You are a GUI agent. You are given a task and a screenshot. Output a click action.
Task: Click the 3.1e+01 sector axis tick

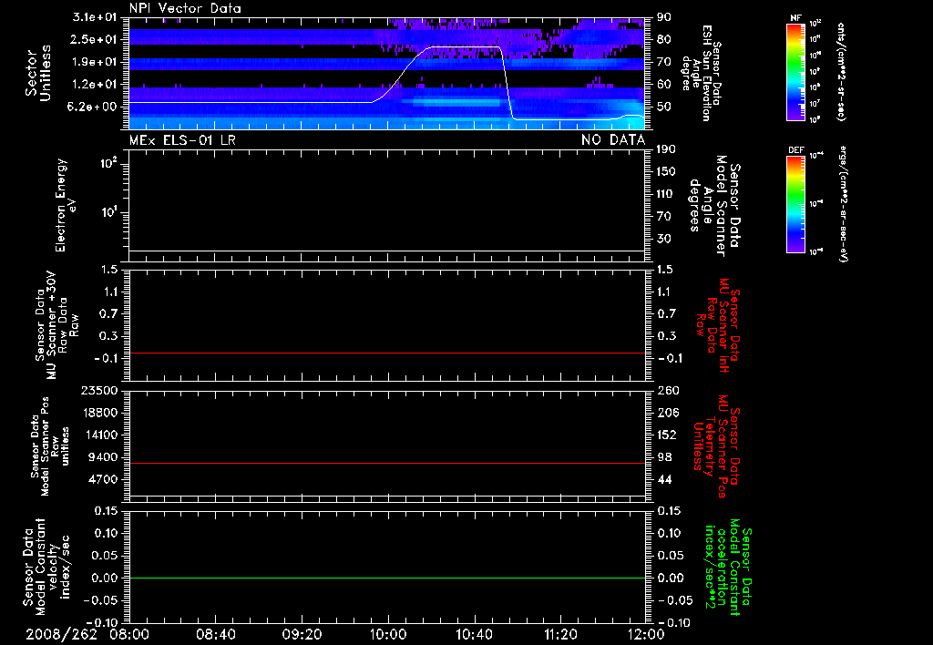click(x=94, y=16)
